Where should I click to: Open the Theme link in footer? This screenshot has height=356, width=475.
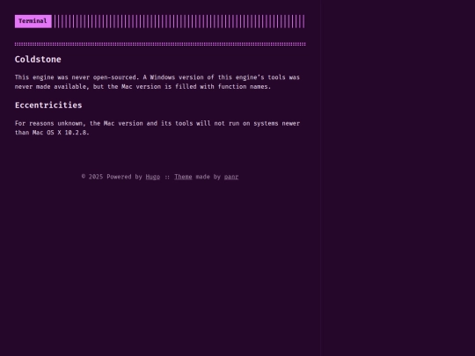(183, 177)
